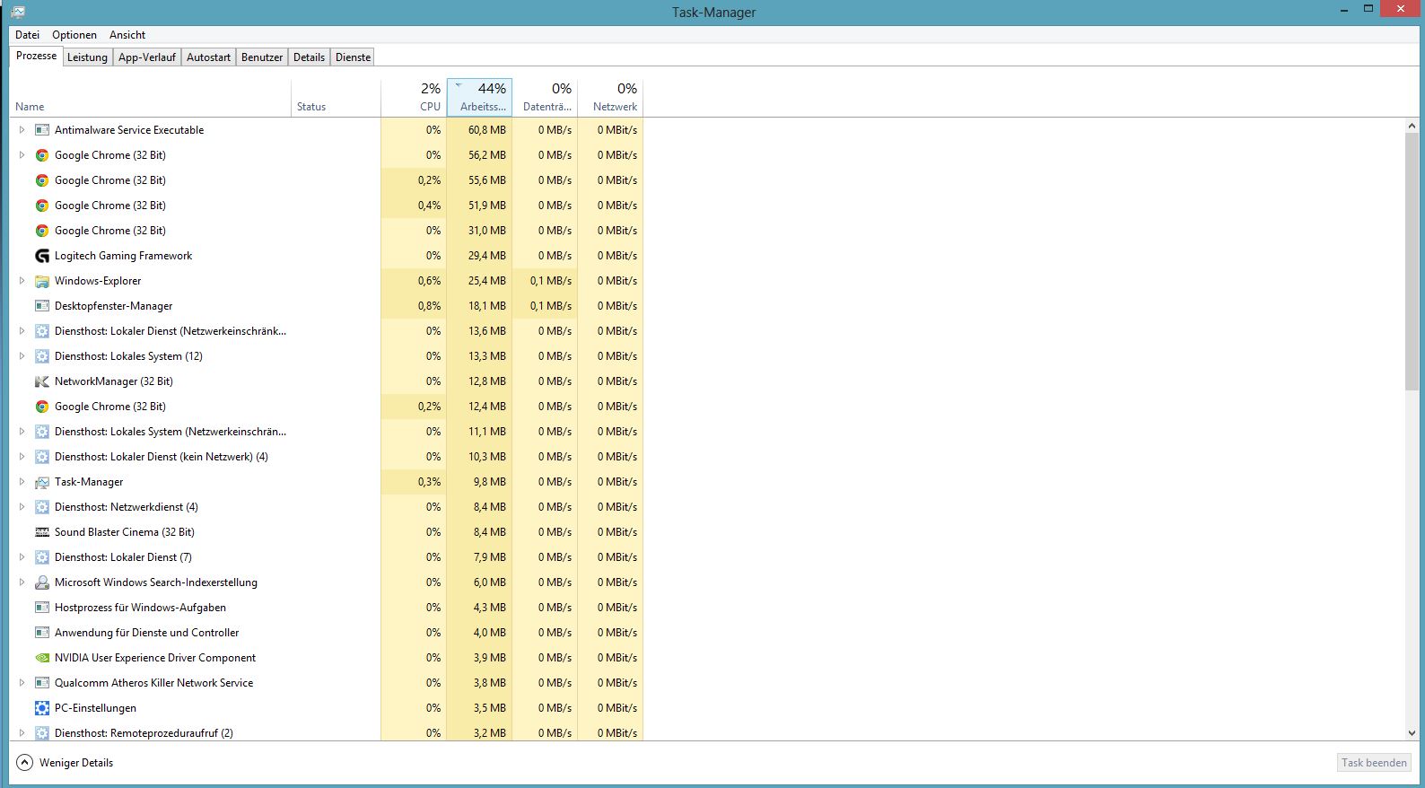Click the Task beenden button
The height and width of the screenshot is (788, 1425).
(x=1374, y=763)
